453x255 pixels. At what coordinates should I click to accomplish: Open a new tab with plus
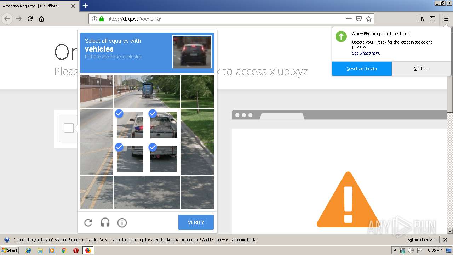(x=85, y=6)
